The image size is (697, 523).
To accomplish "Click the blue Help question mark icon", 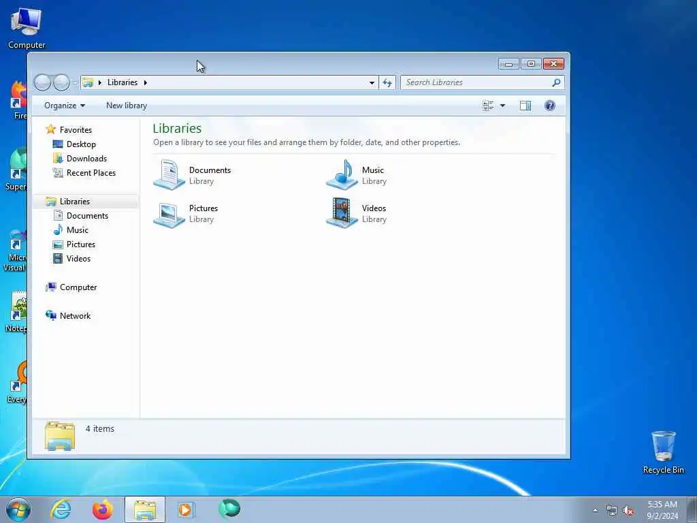I will 550,106.
